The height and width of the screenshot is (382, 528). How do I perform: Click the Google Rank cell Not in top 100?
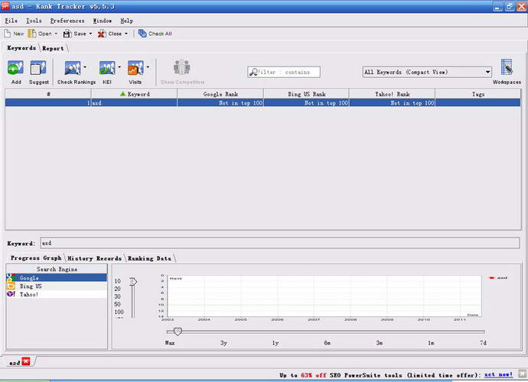click(220, 103)
